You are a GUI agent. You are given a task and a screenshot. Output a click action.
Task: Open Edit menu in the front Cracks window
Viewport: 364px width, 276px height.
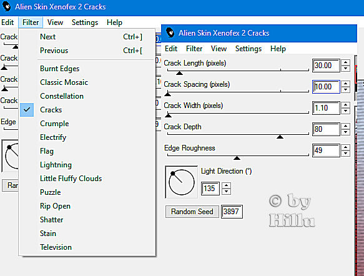point(171,49)
